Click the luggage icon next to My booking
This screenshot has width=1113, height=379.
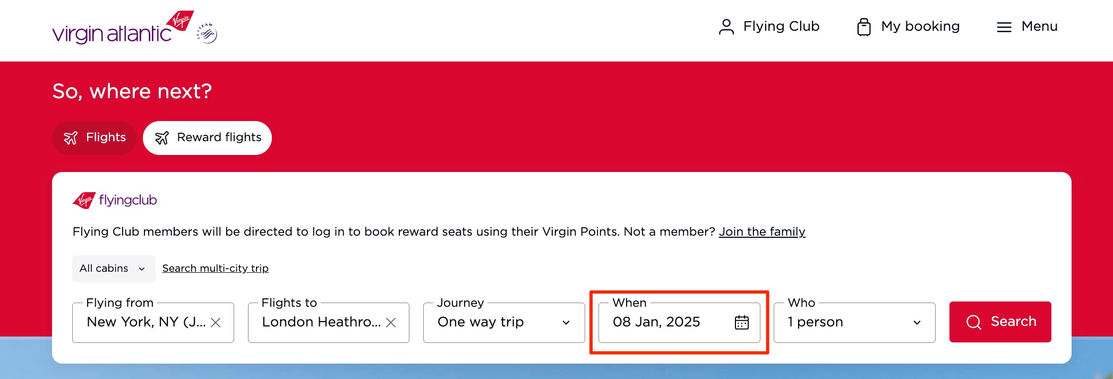pos(864,26)
